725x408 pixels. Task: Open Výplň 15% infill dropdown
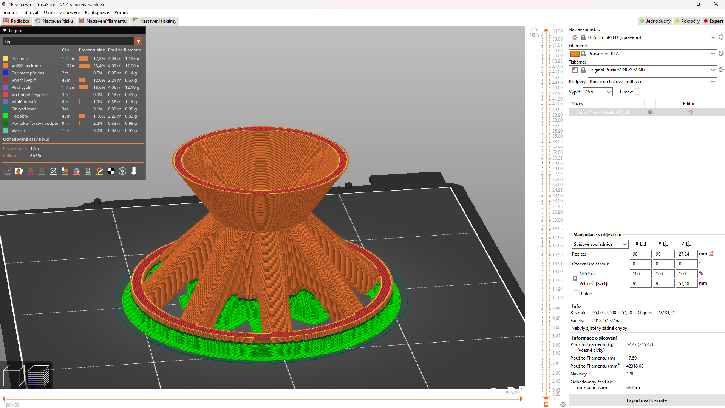[x=598, y=92]
